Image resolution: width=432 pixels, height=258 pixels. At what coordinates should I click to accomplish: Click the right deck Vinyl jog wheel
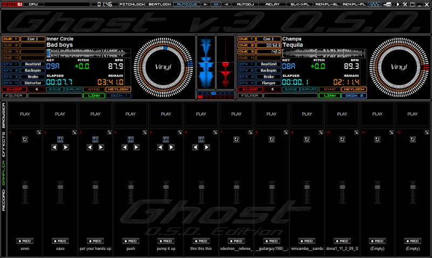pos(399,67)
